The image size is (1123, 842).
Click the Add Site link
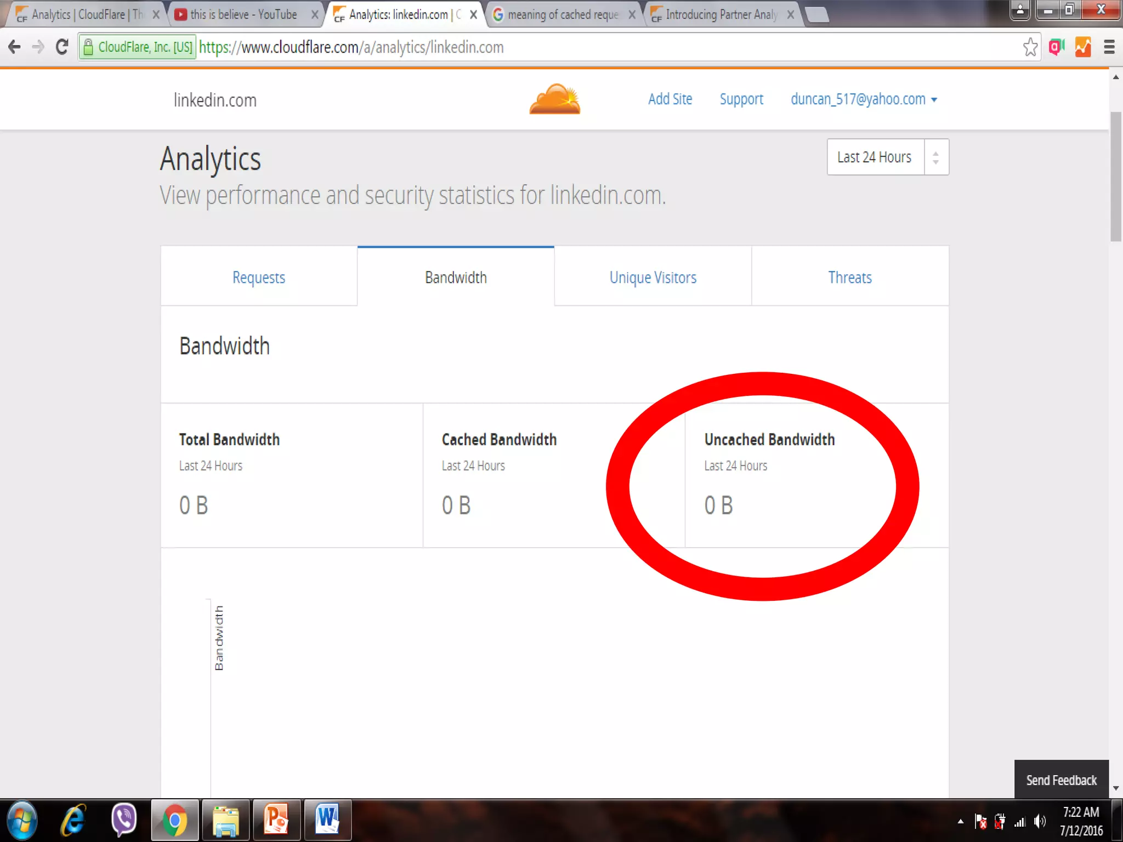tap(670, 99)
